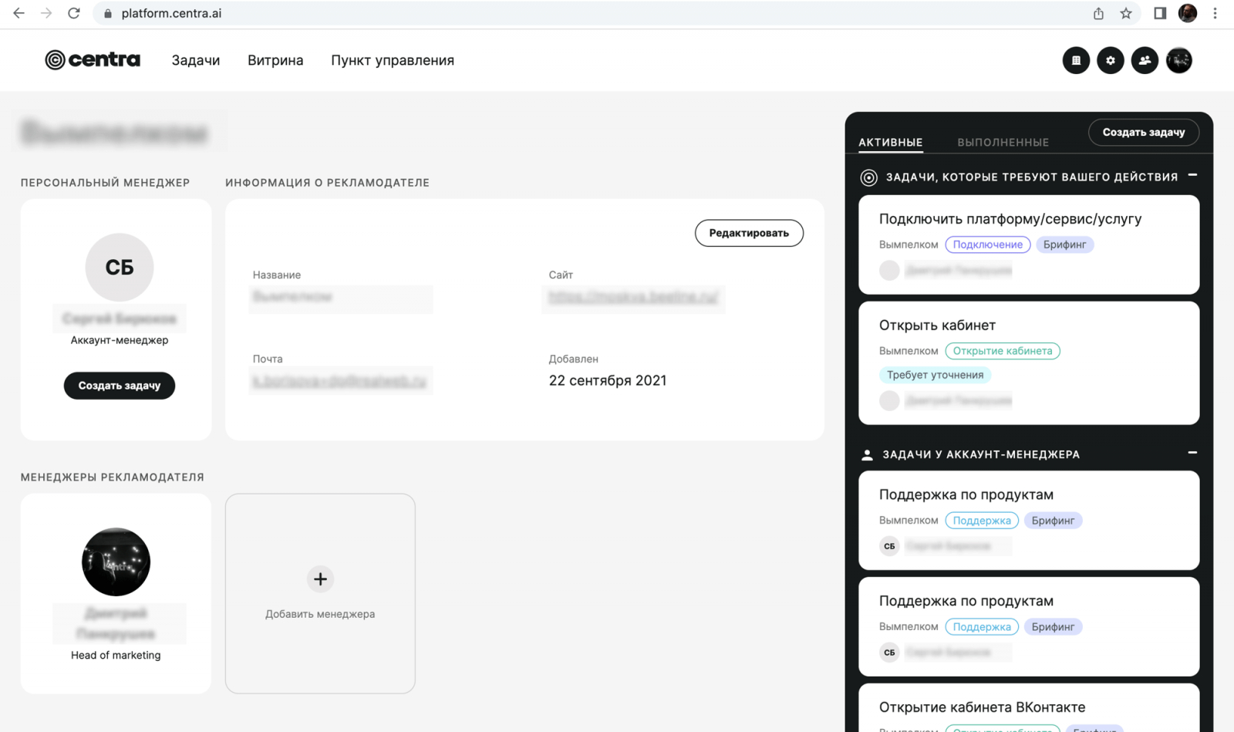The height and width of the screenshot is (732, 1234).
Task: Open settings gear icon in header
Action: [x=1111, y=60]
